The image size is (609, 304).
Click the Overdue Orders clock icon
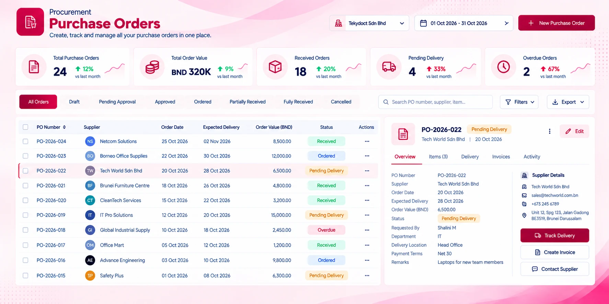click(503, 67)
